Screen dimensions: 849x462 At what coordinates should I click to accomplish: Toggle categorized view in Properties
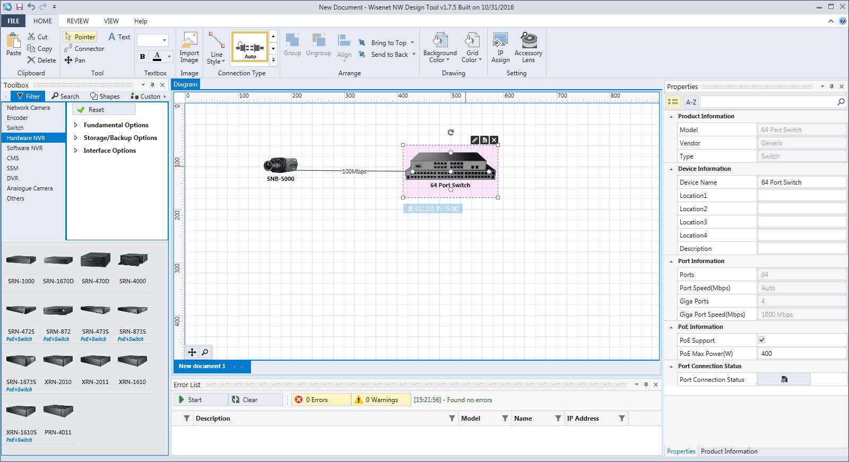tap(673, 102)
